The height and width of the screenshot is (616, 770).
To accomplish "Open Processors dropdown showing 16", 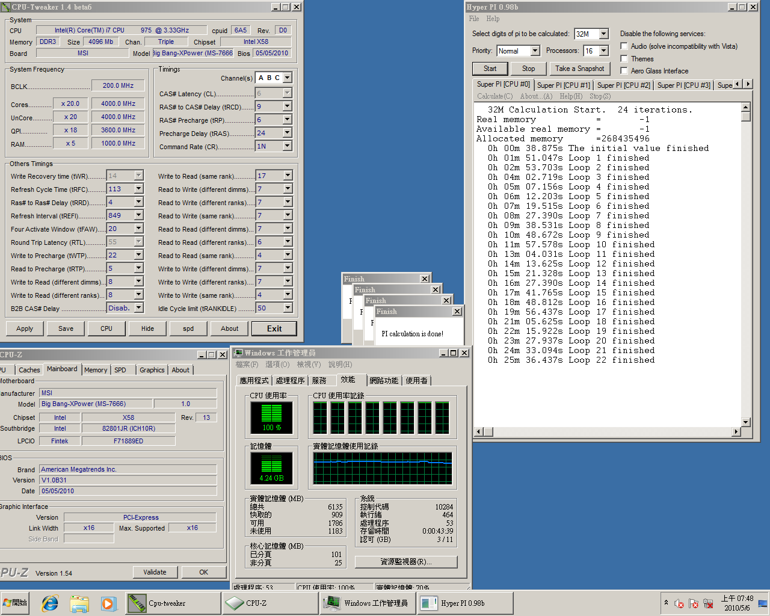I will pyautogui.click(x=603, y=51).
